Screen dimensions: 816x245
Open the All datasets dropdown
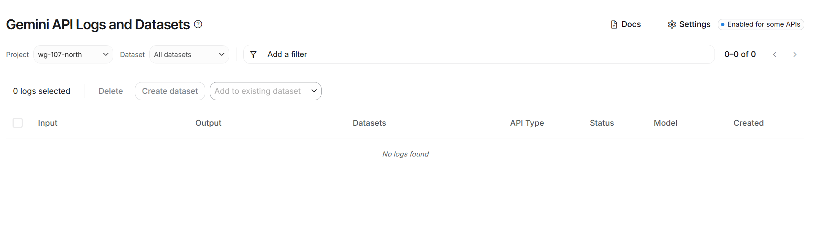pos(189,54)
